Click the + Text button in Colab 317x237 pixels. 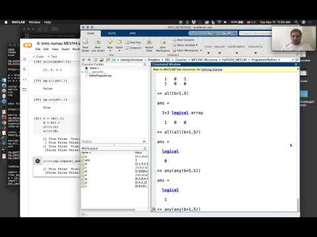click(52, 57)
